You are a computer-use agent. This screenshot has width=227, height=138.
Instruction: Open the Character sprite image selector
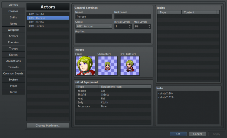coord(108,66)
